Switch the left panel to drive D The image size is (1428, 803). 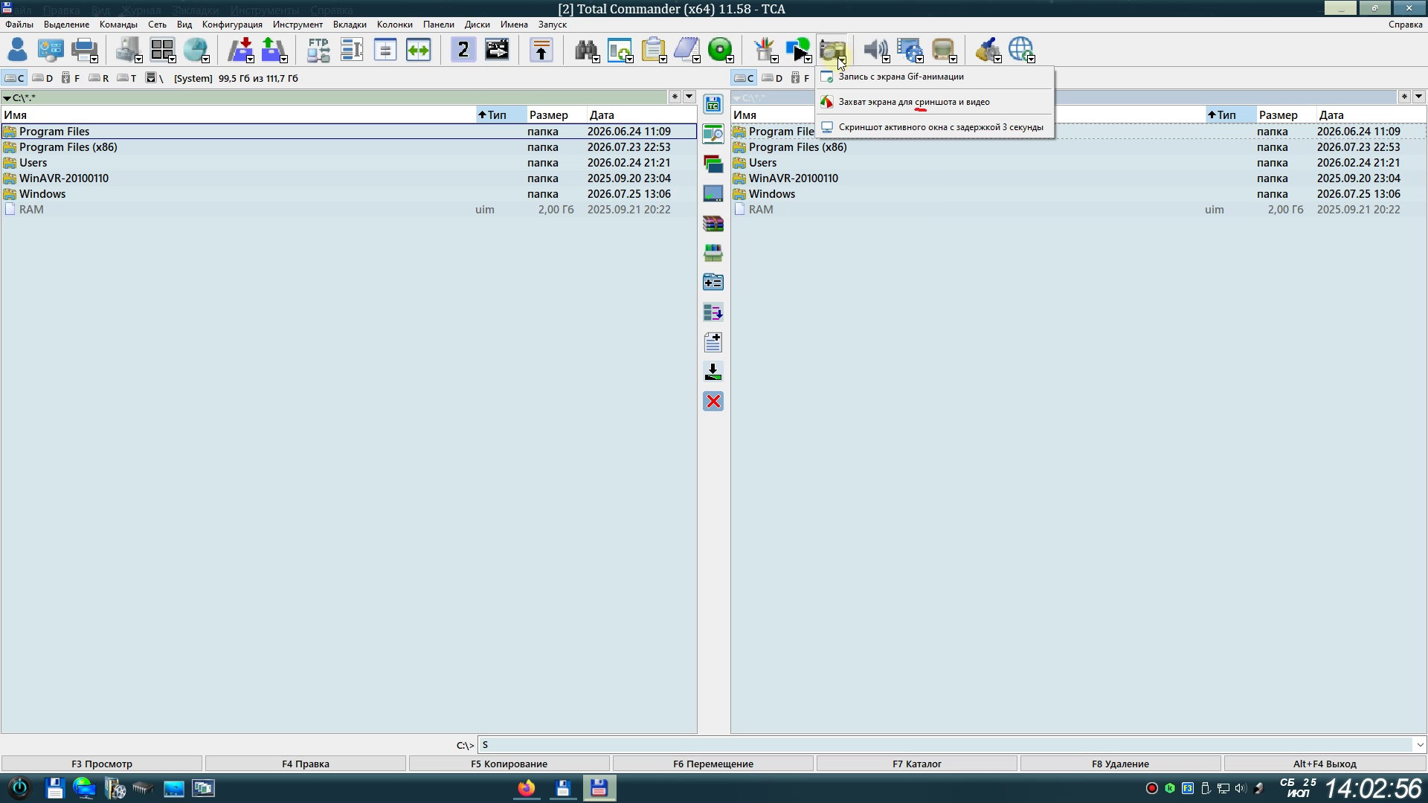click(x=42, y=78)
